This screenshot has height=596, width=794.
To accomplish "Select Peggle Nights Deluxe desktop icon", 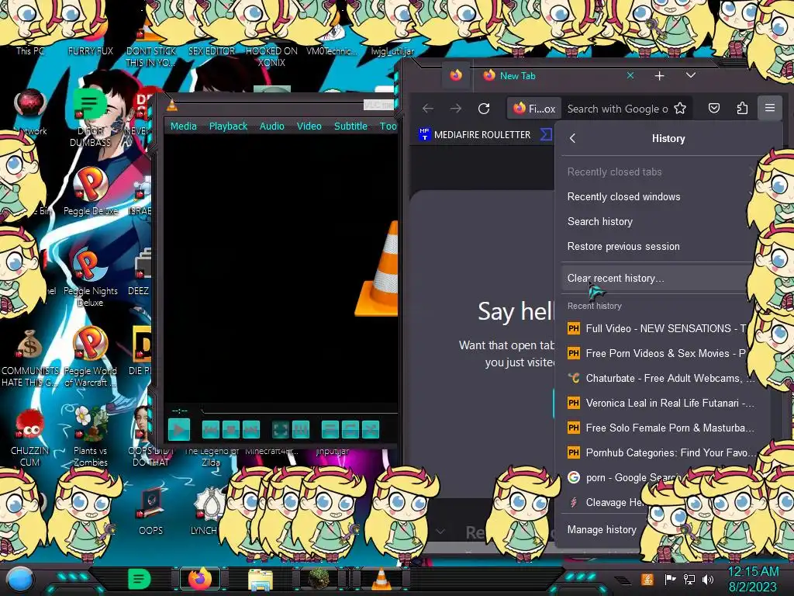I will click(x=91, y=277).
